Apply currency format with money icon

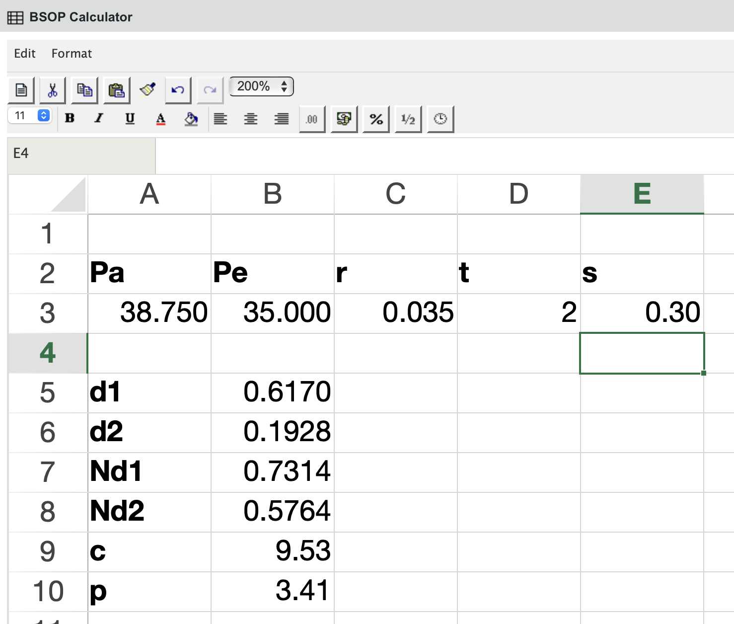[x=344, y=119]
